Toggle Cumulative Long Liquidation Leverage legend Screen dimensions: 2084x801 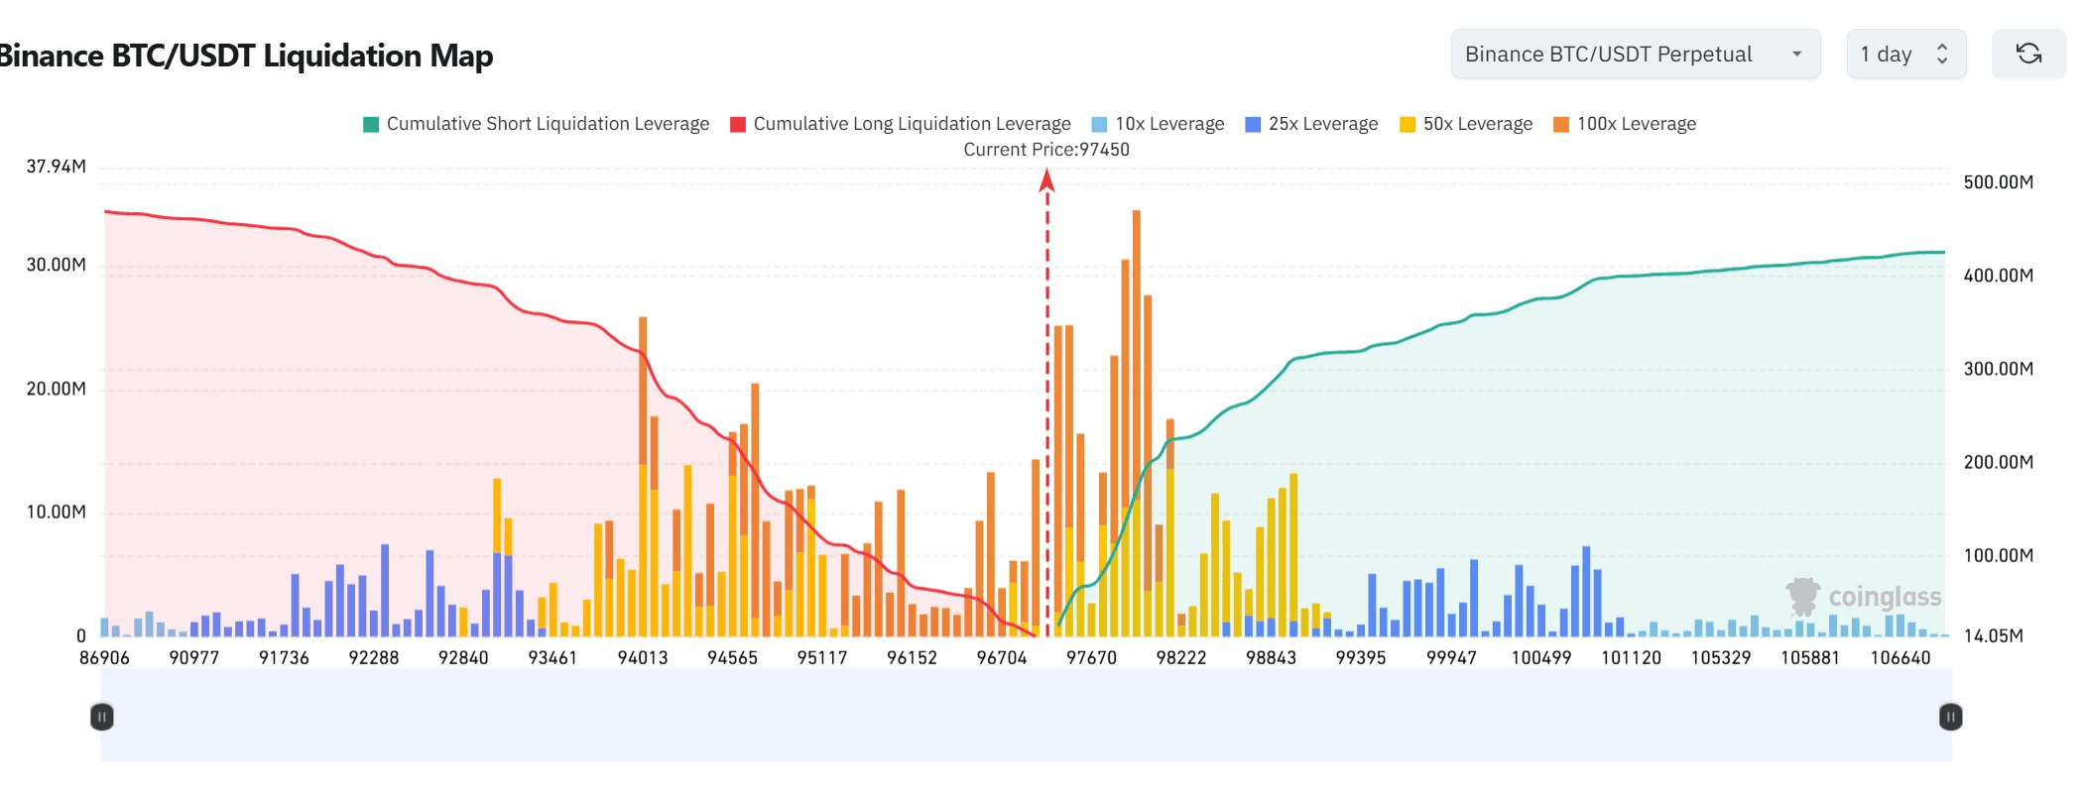coord(901,124)
